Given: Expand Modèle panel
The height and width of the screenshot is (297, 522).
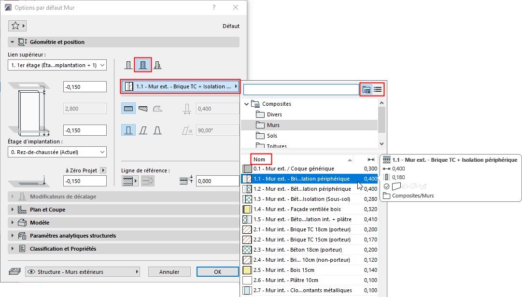Looking at the screenshot, I should [13, 223].
